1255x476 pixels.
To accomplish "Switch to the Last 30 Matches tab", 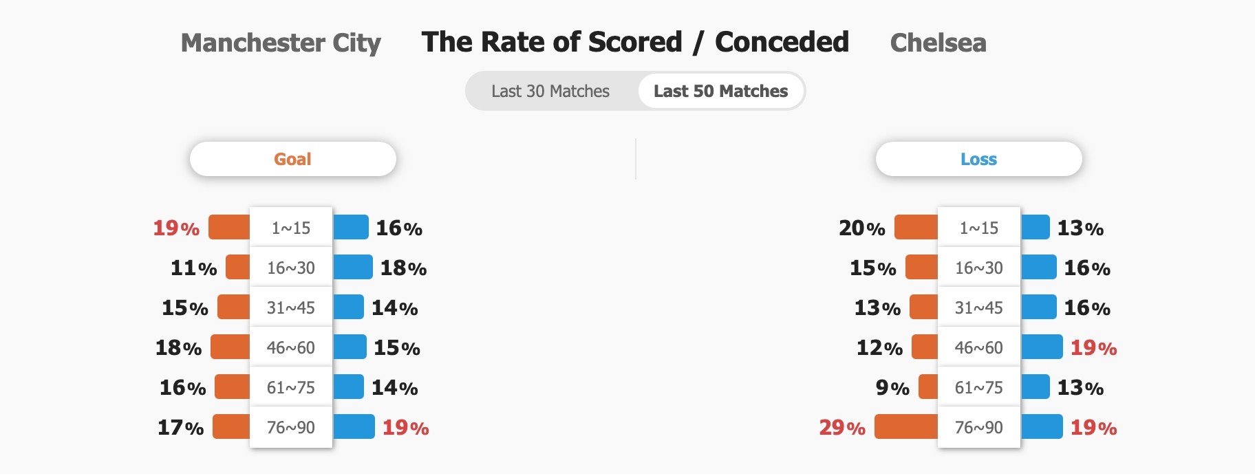I will click(x=550, y=91).
